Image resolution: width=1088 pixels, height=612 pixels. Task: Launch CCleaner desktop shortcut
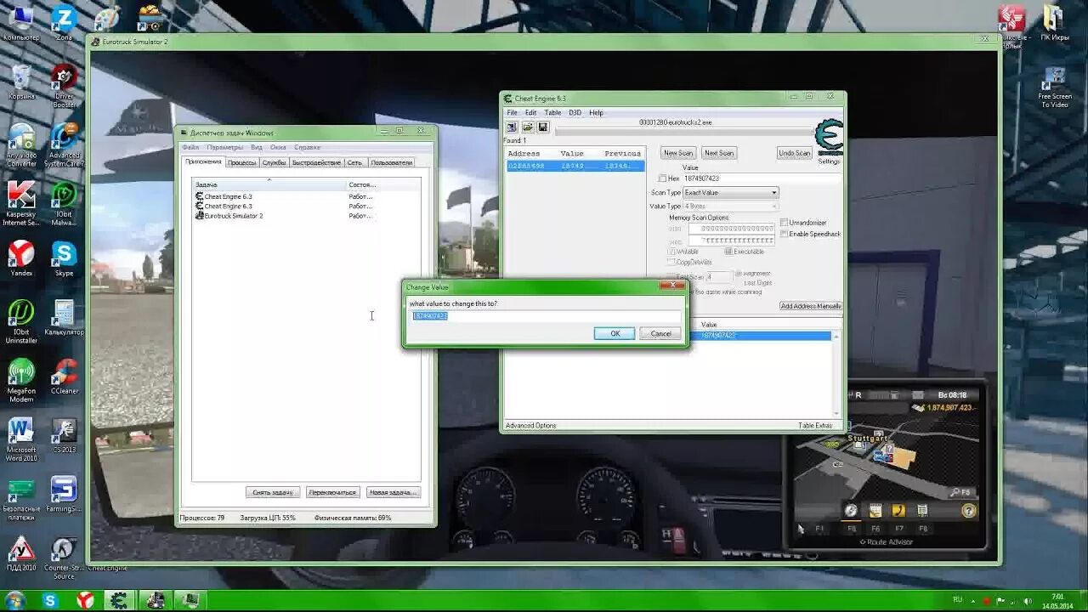click(64, 377)
